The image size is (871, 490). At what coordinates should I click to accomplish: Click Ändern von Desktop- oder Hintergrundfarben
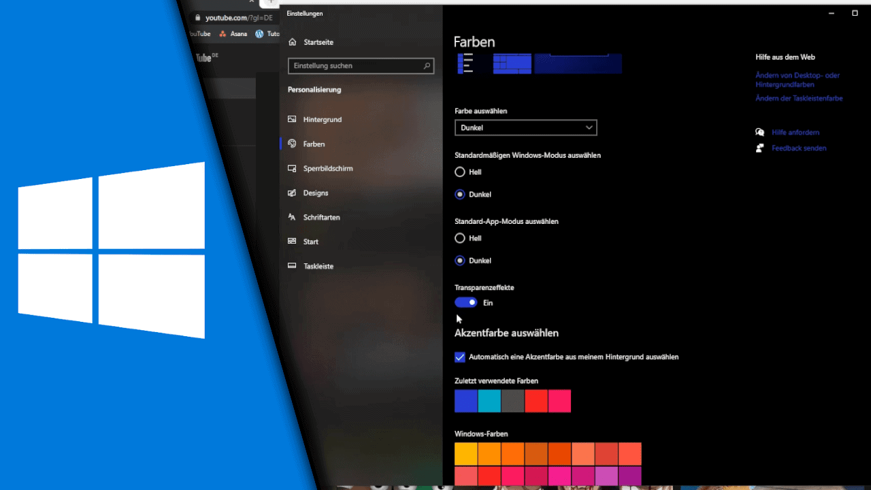[798, 80]
